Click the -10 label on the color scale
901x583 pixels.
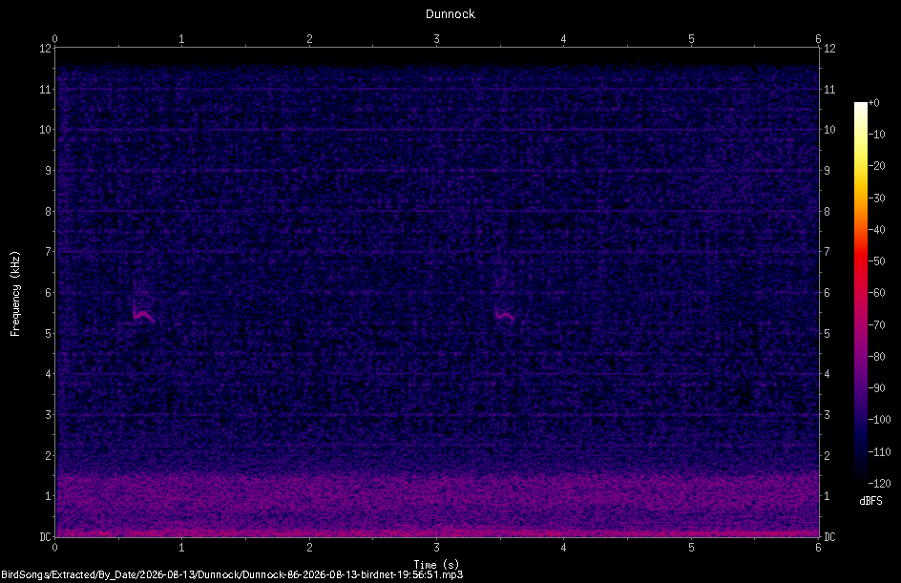coord(876,135)
